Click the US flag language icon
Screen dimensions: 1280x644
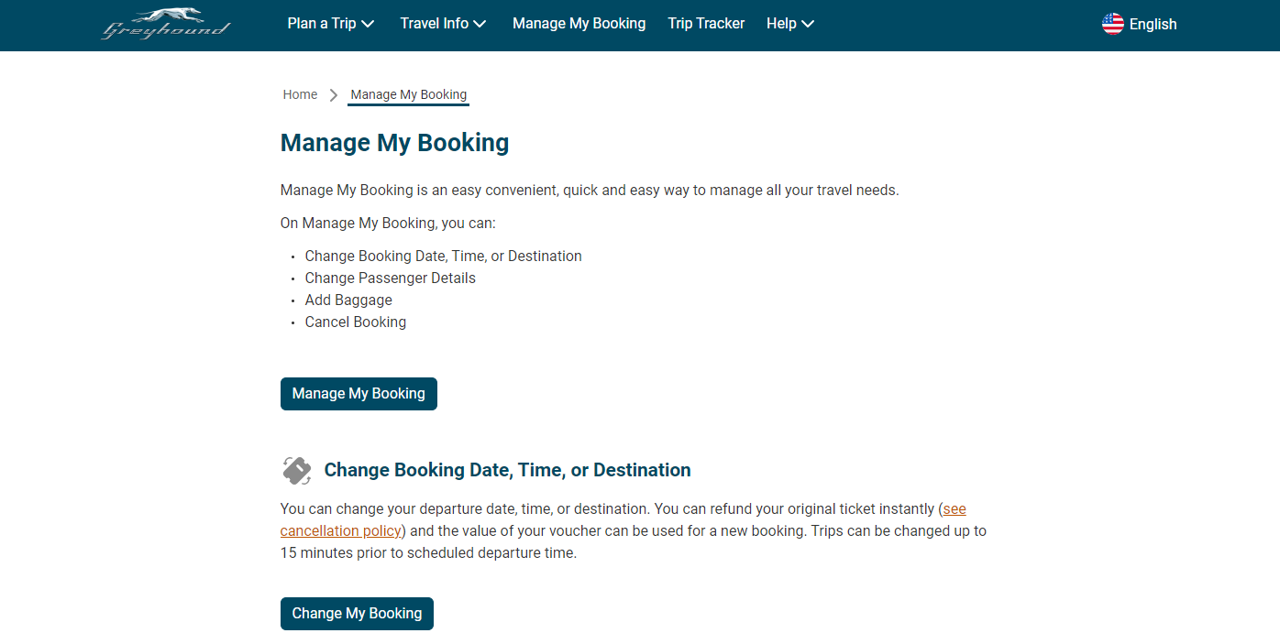[1112, 24]
